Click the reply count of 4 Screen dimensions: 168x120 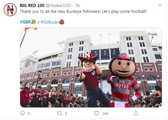pyautogui.click(x=29, y=114)
